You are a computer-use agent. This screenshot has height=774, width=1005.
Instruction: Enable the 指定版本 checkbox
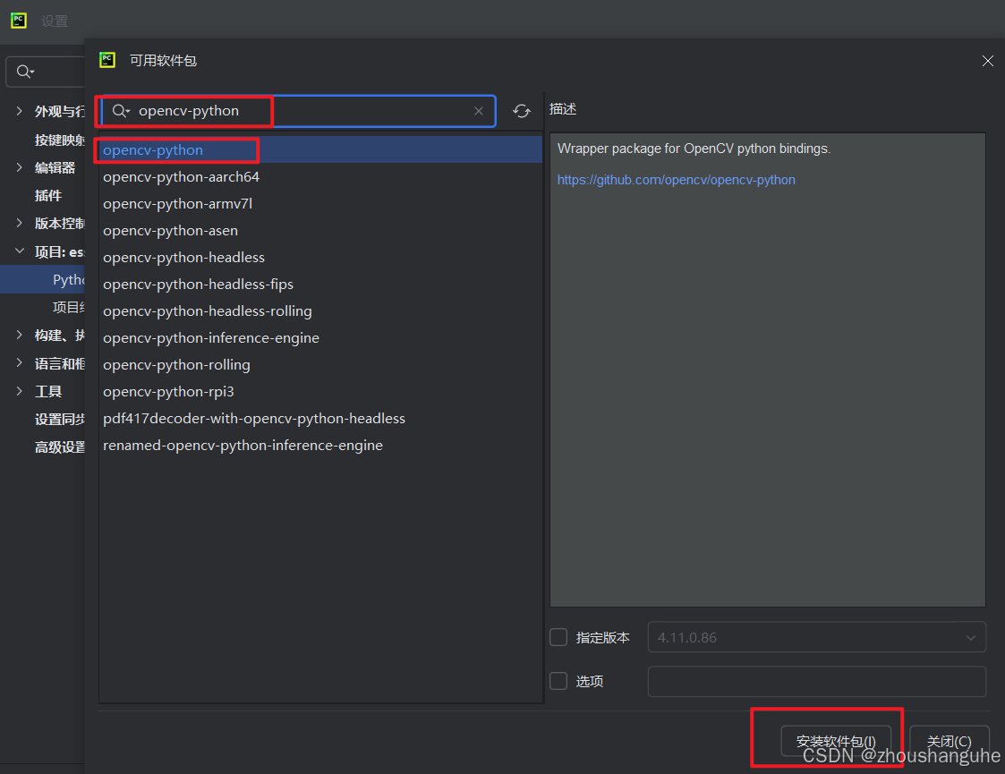(x=558, y=637)
